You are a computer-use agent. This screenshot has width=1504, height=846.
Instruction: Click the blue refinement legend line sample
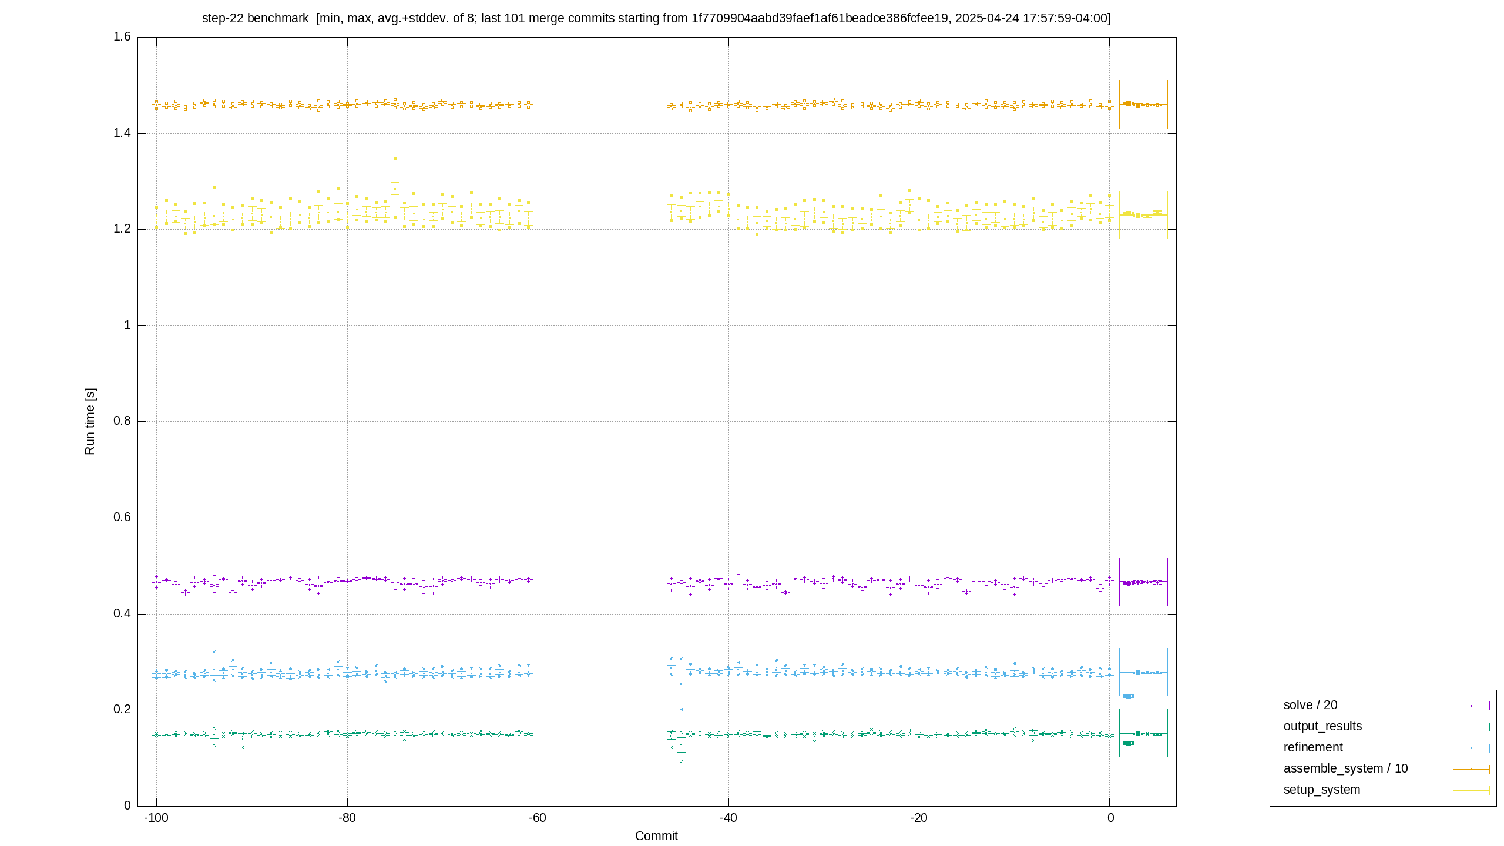tap(1471, 748)
